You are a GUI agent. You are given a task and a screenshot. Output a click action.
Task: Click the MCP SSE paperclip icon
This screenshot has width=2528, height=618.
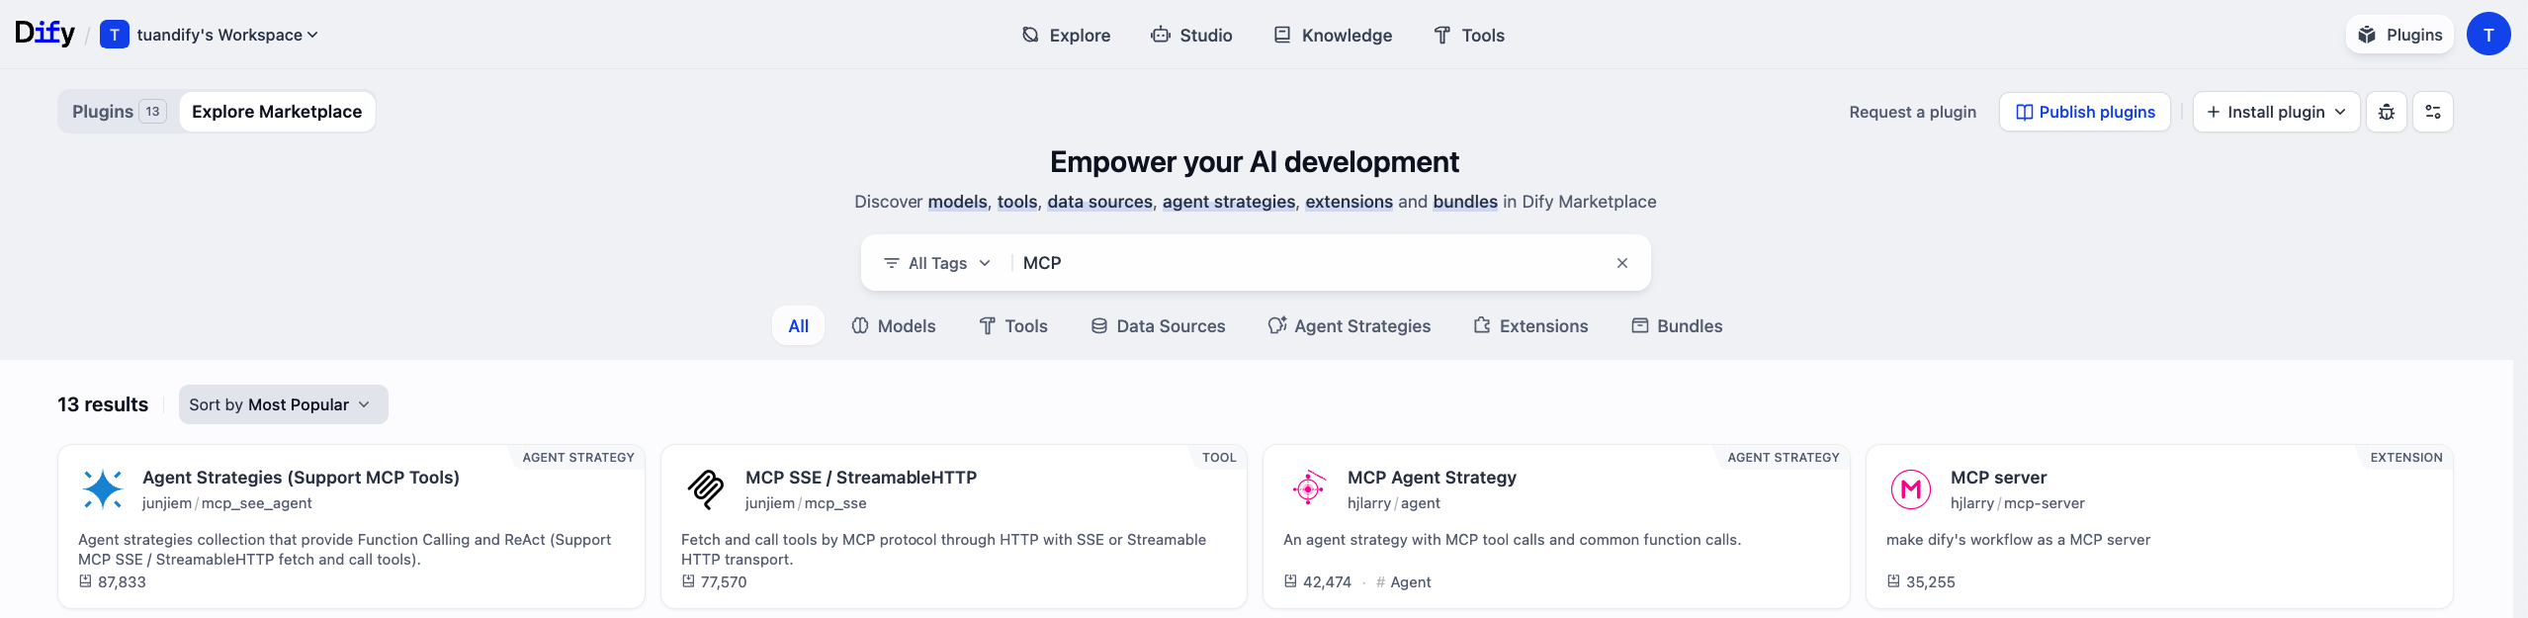pos(705,489)
